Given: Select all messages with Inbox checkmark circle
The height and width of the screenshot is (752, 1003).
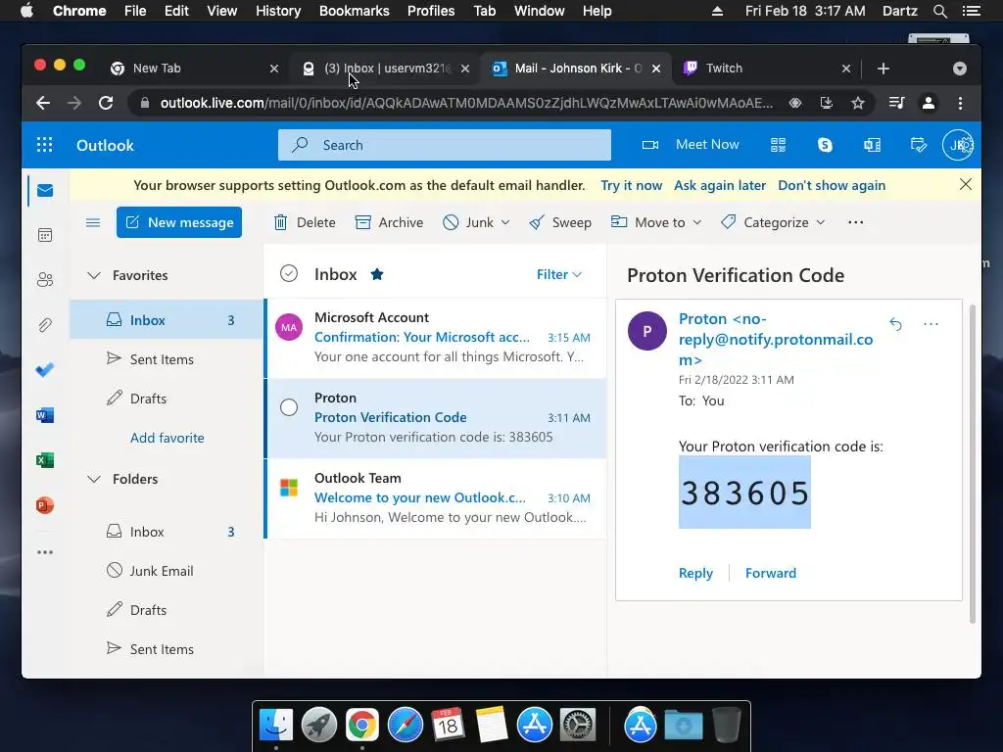Looking at the screenshot, I should tap(289, 274).
